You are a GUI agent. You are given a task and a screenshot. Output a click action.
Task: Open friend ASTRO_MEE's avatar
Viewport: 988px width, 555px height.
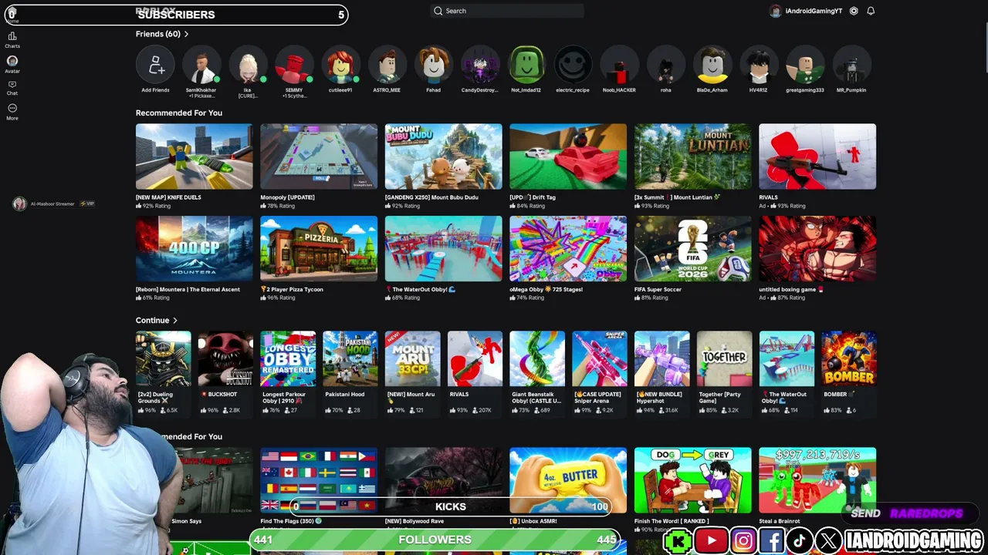click(387, 65)
